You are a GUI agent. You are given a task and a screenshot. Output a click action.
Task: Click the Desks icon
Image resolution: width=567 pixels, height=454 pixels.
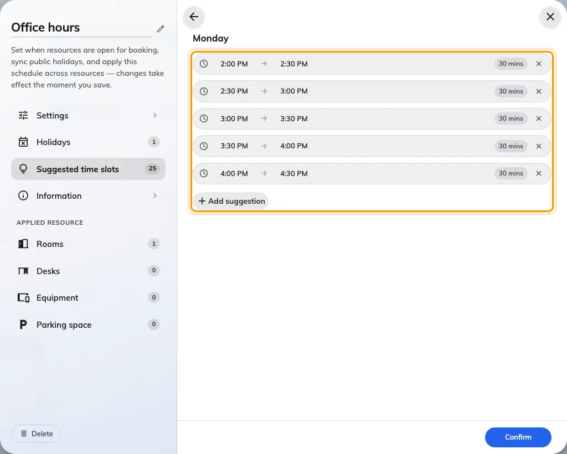23,271
